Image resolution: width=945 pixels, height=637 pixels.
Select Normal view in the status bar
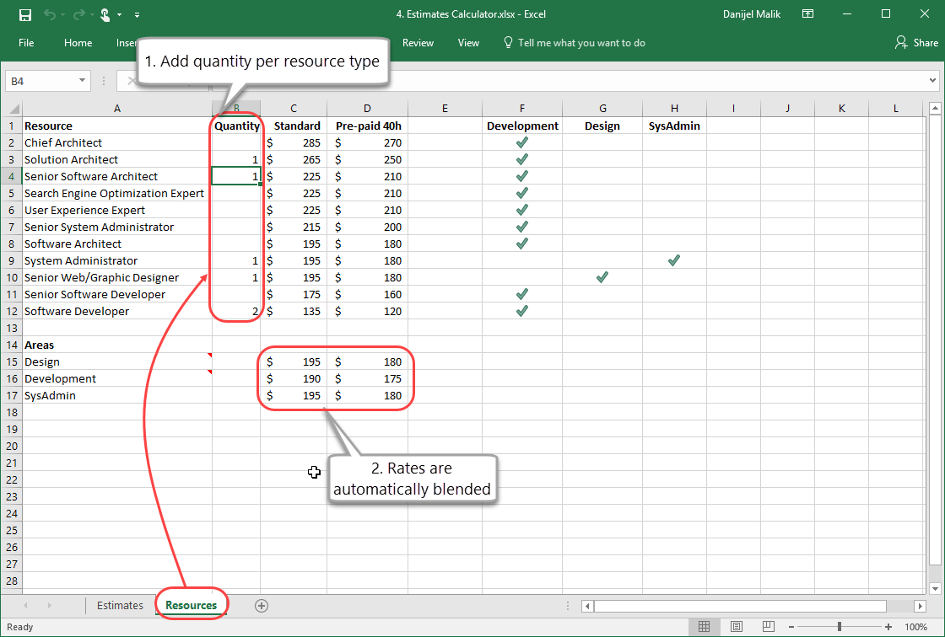pyautogui.click(x=705, y=627)
